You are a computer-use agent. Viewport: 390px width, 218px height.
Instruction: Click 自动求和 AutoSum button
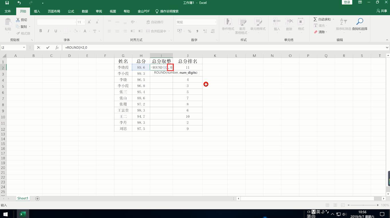(322, 19)
